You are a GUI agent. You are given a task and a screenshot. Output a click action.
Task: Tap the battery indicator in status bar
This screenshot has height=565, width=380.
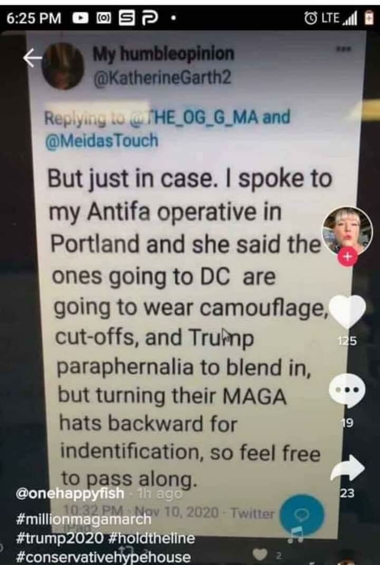pyautogui.click(x=369, y=17)
